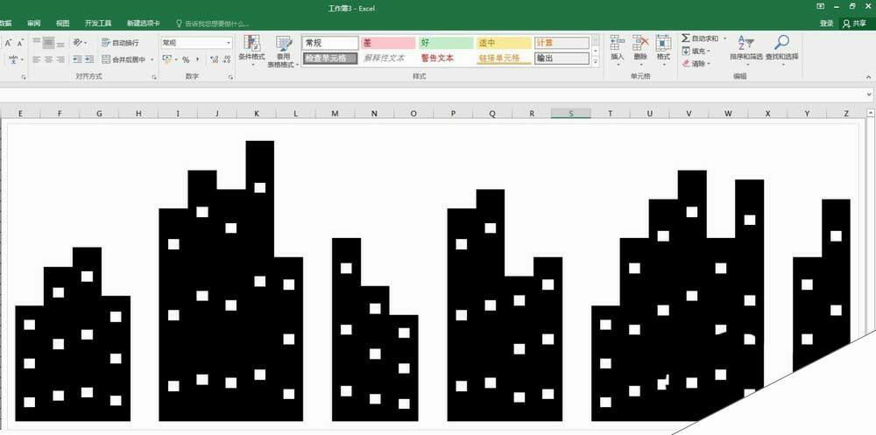Click the 自动求和 AutoSum button
This screenshot has width=876, height=435.
click(x=700, y=39)
